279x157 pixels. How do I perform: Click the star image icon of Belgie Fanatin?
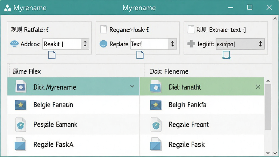20,105
